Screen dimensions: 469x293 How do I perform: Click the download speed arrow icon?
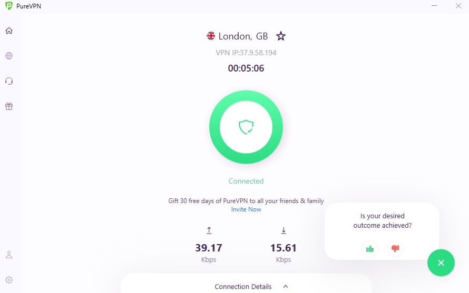pyautogui.click(x=284, y=230)
